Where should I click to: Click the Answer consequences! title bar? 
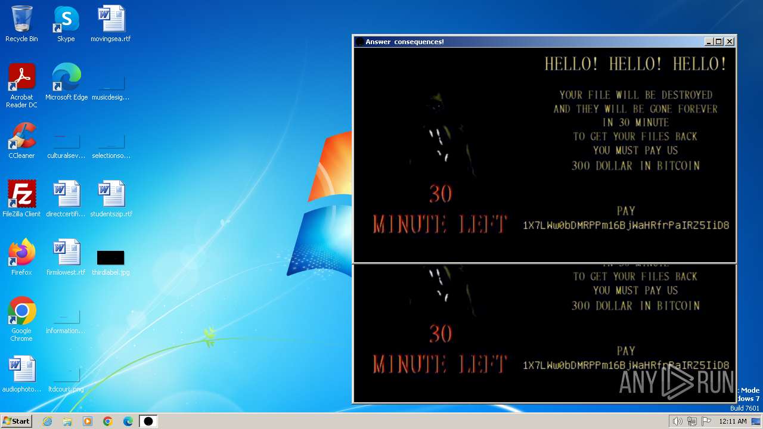528,42
